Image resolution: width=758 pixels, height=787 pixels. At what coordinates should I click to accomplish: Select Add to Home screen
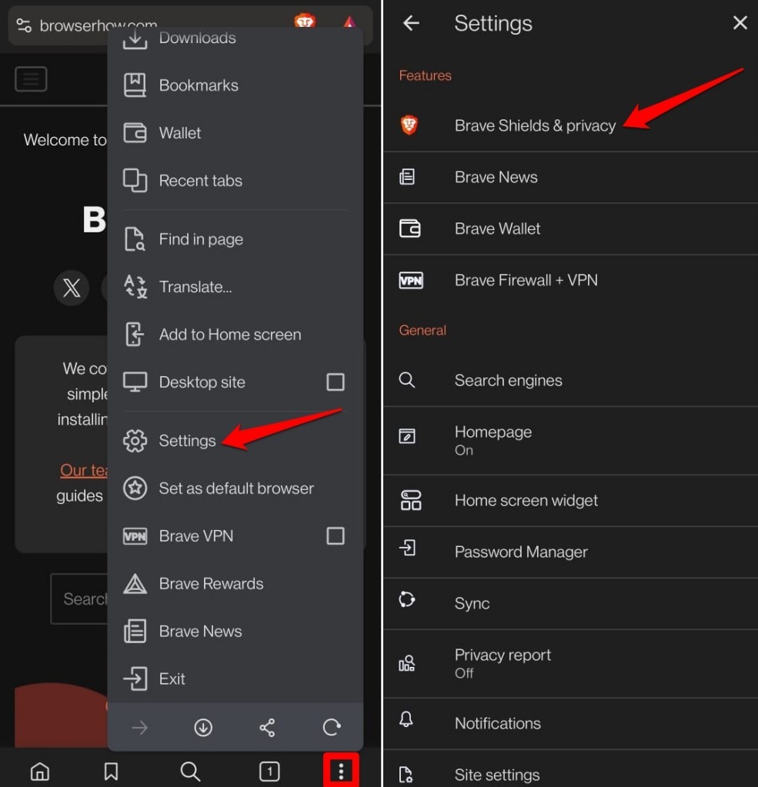(235, 335)
